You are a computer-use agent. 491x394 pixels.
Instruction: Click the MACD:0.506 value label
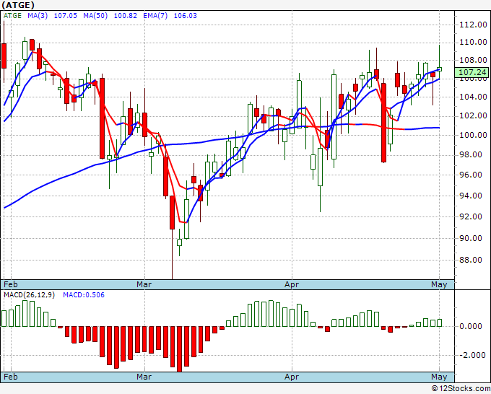[x=84, y=295]
